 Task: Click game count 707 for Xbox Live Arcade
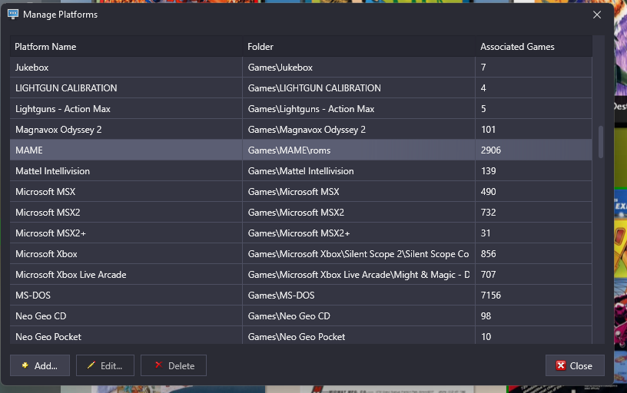click(488, 275)
